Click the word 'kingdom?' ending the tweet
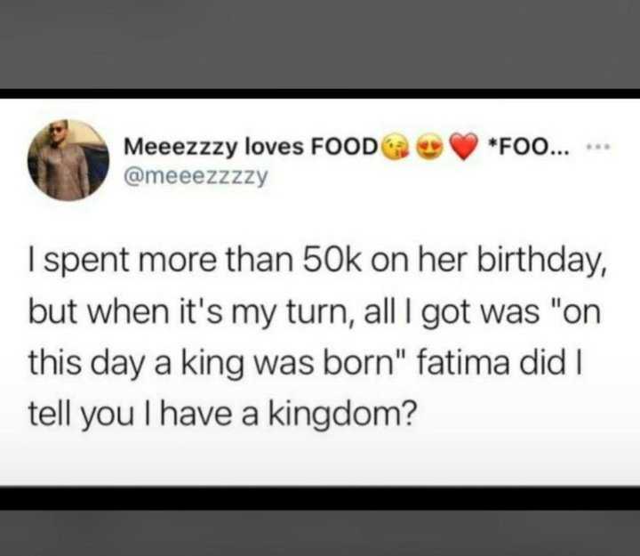The width and height of the screenshot is (640, 556). point(343,415)
